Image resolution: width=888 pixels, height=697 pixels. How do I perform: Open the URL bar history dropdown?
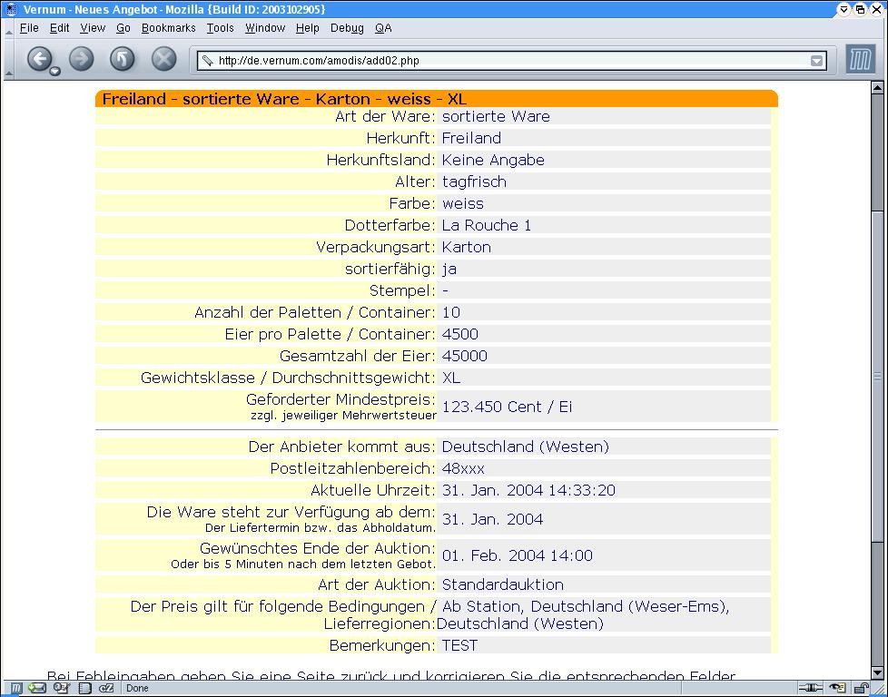pyautogui.click(x=816, y=61)
